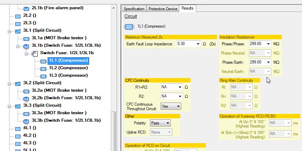Click the 3L2b Switch Fuse icon

coord(26,99)
